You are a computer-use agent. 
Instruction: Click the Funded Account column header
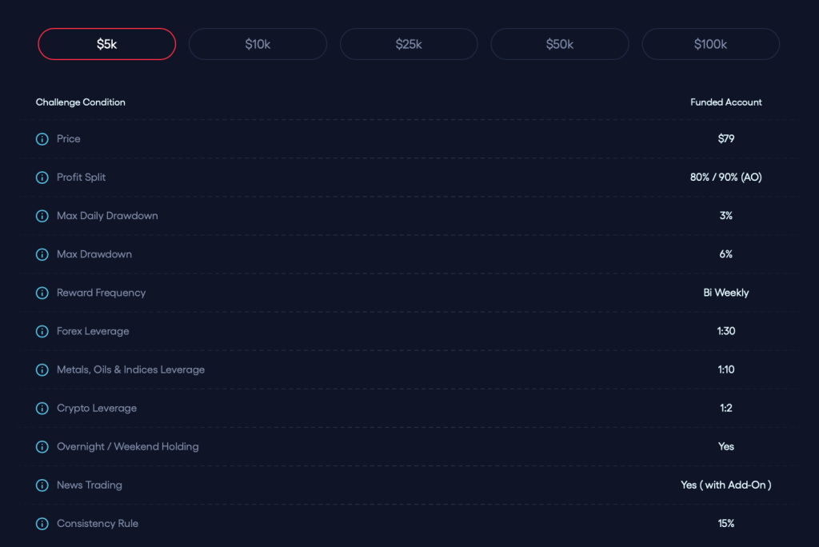pos(725,102)
